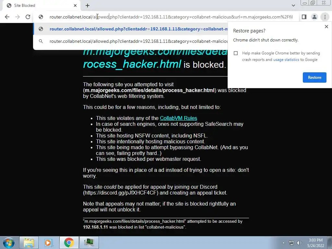Screen dimensions: 332x249
Task: Restore down the Chrome window
Action: (x=313, y=3)
